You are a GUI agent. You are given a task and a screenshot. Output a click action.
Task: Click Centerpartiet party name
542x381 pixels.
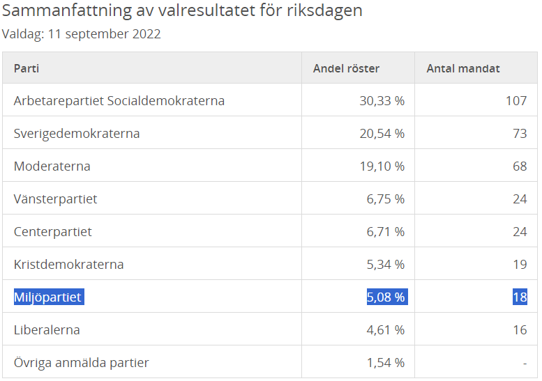click(53, 232)
